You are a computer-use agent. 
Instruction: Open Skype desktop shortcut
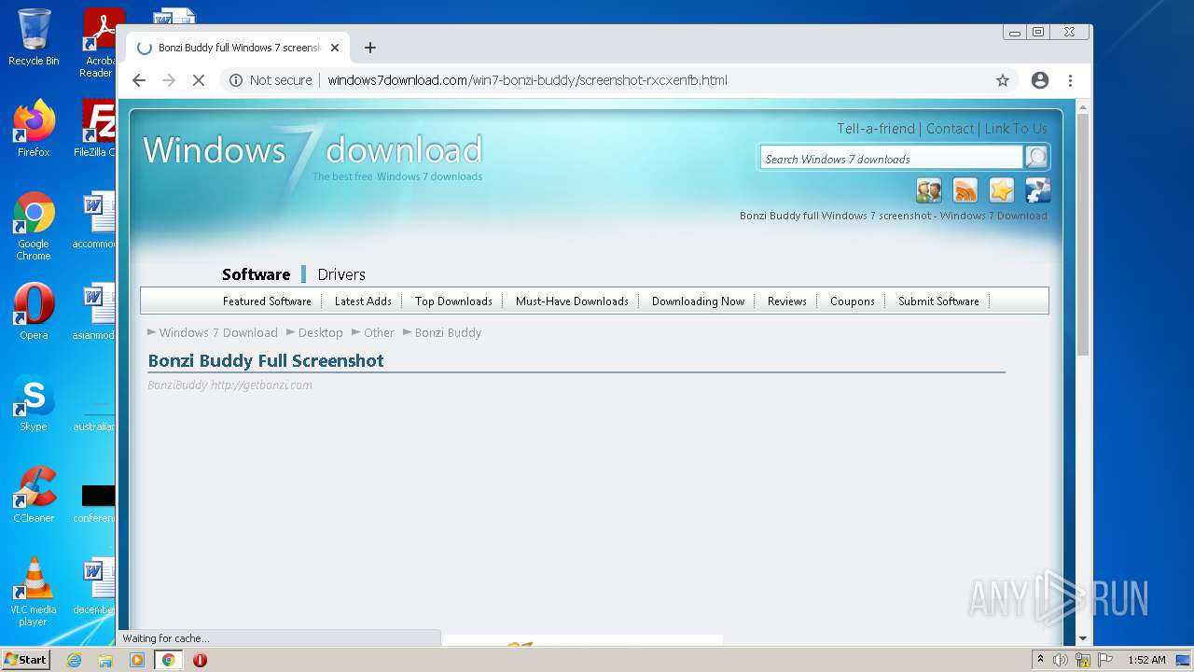(34, 403)
